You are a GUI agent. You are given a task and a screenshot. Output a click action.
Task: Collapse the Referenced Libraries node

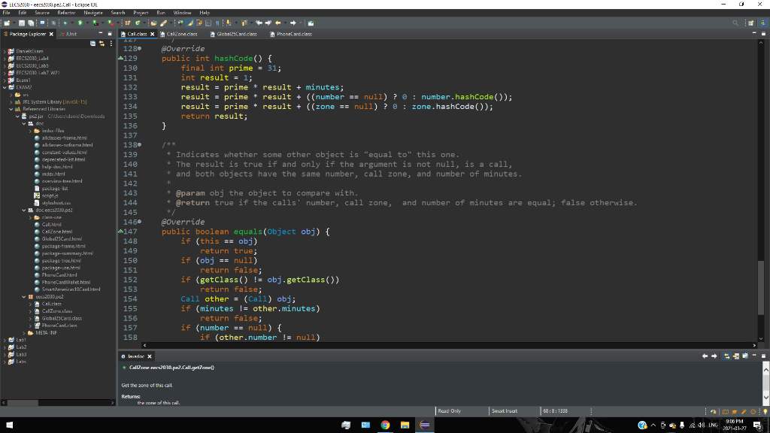coord(11,109)
